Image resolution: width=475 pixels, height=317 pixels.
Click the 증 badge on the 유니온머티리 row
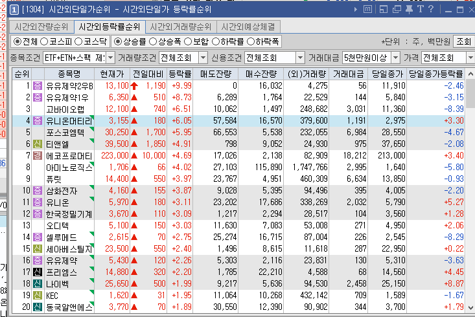pos(38,121)
